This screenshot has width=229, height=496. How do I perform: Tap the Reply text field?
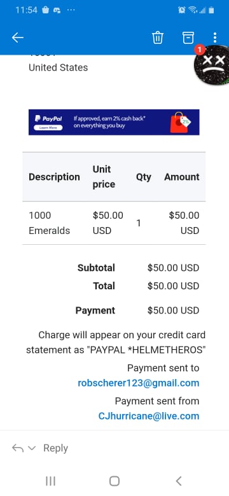[x=56, y=448]
